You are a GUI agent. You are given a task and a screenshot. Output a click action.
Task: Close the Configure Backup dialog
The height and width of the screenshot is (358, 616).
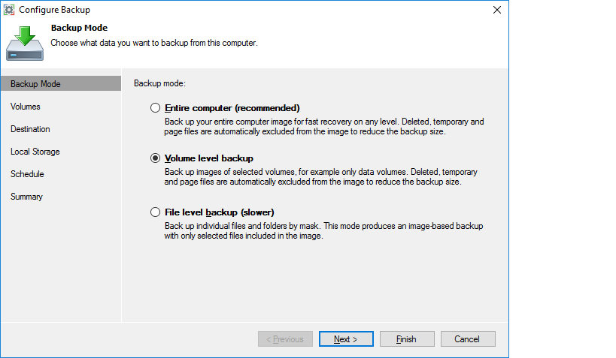tap(496, 10)
